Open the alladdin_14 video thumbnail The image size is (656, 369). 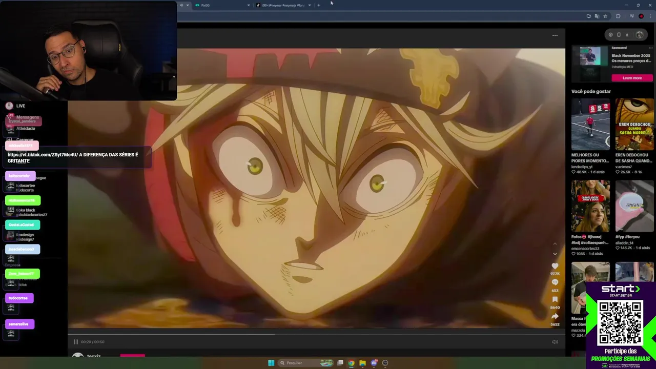pos(634,206)
